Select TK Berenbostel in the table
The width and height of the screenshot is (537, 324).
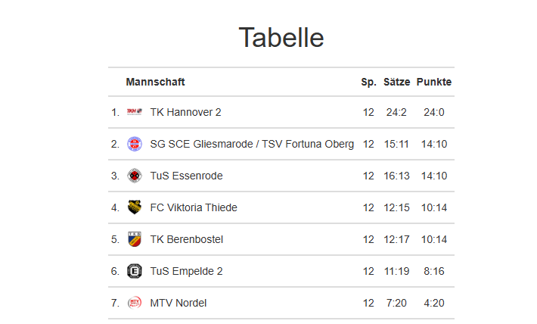coord(186,239)
